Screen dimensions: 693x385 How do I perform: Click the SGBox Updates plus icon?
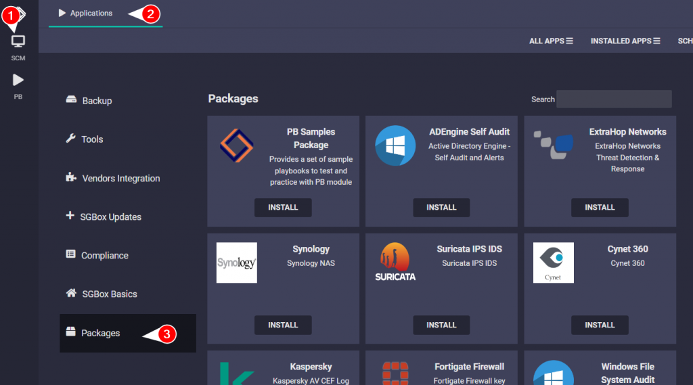coord(70,216)
